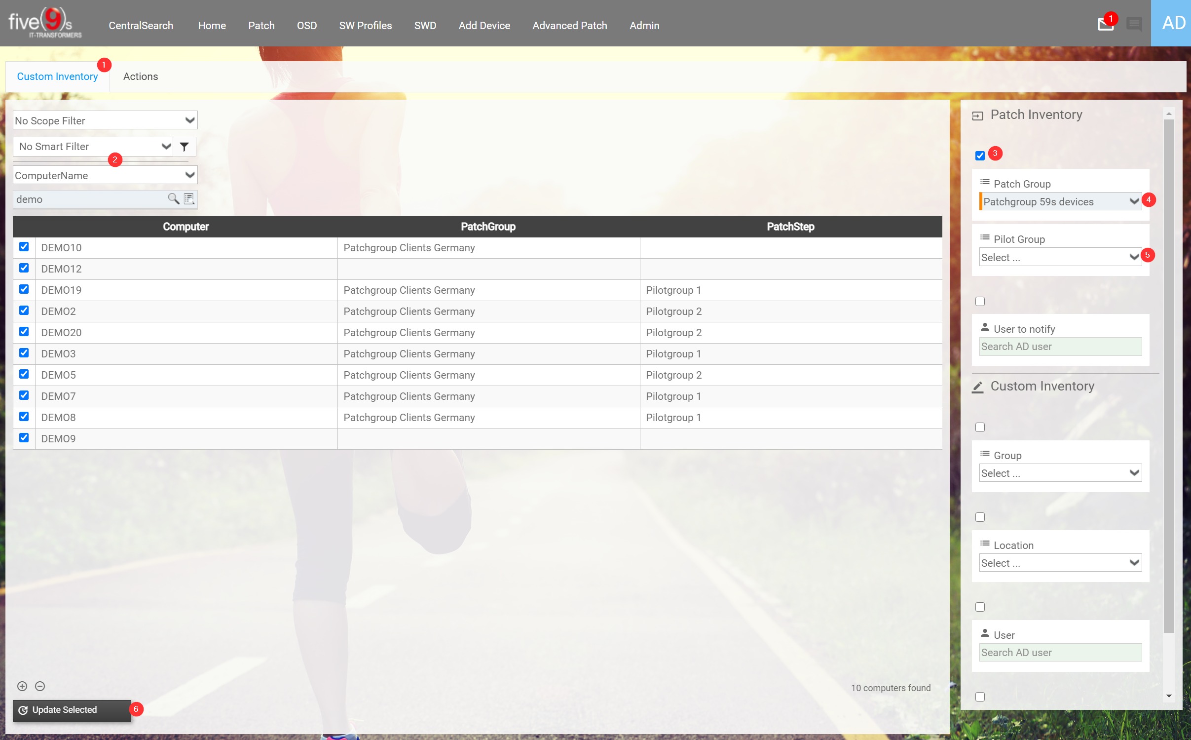Run search with magnifier icon
This screenshot has height=740, width=1191.
(x=173, y=198)
